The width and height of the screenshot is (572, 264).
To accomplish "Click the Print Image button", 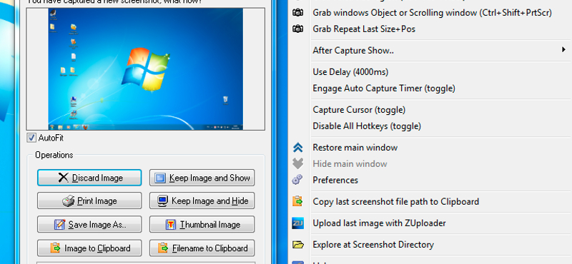I will click(89, 201).
